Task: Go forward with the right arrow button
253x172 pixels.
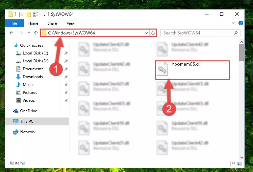Action: 21,33
